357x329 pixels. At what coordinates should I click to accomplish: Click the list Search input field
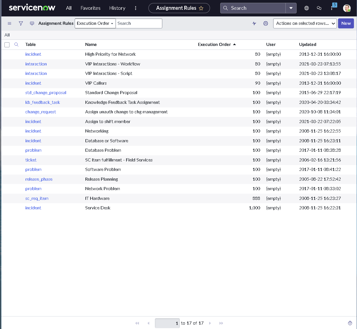coord(139,23)
